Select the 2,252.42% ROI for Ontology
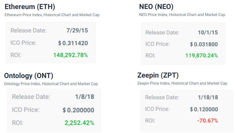Viewport: 236px width, 133px height. coord(79,123)
